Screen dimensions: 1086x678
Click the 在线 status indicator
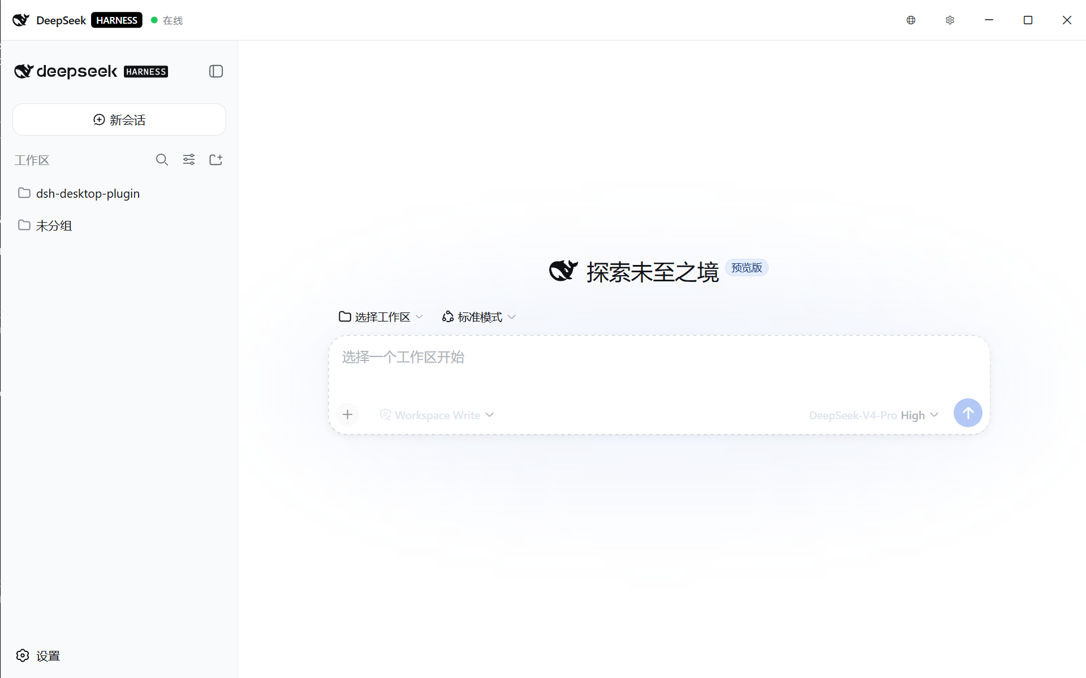[167, 20]
